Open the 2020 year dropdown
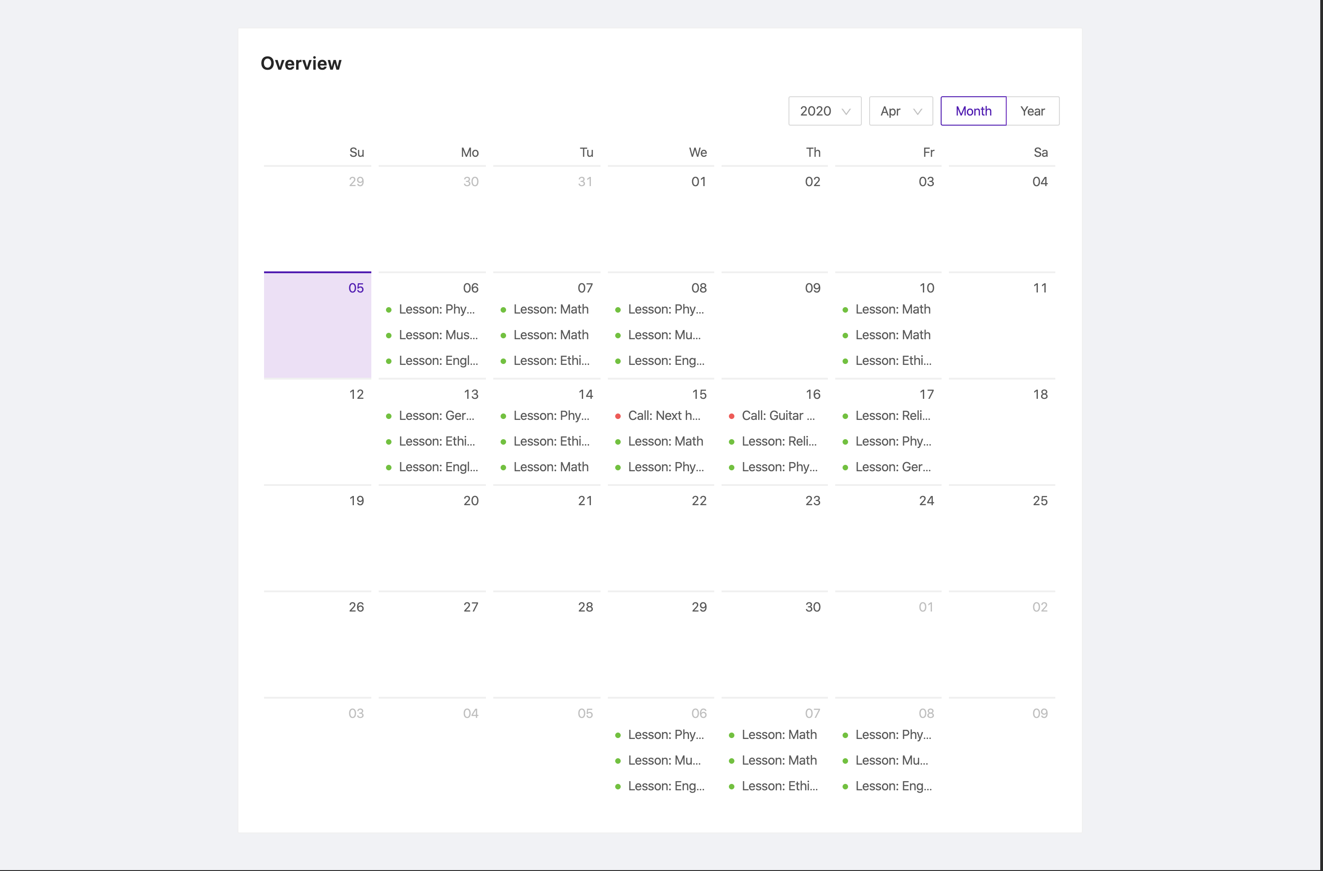This screenshot has height=871, width=1323. pyautogui.click(x=824, y=111)
